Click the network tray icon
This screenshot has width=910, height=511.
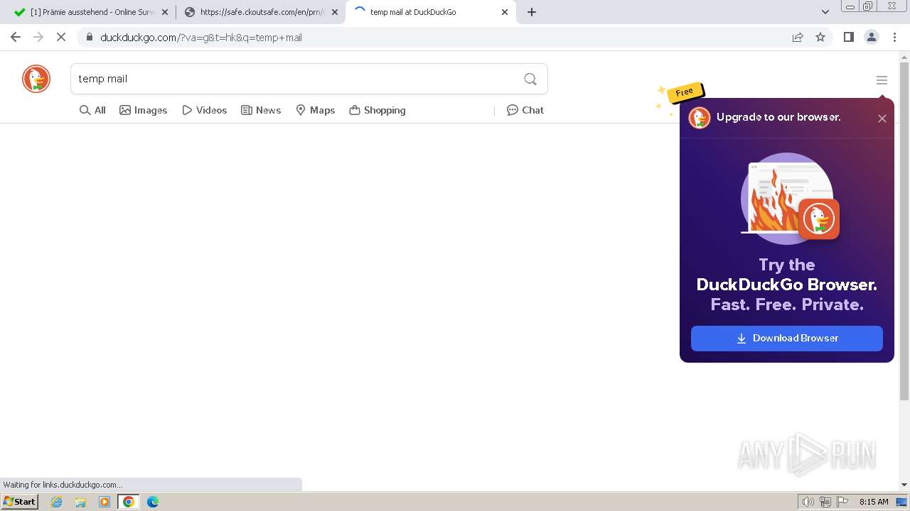pyautogui.click(x=825, y=502)
